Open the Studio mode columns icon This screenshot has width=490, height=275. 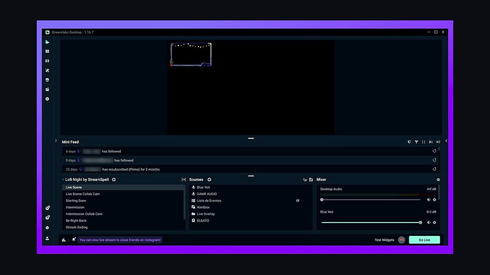[47, 61]
